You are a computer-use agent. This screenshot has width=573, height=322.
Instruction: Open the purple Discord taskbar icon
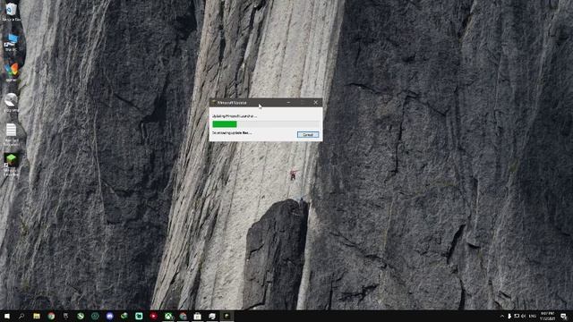pos(109,316)
